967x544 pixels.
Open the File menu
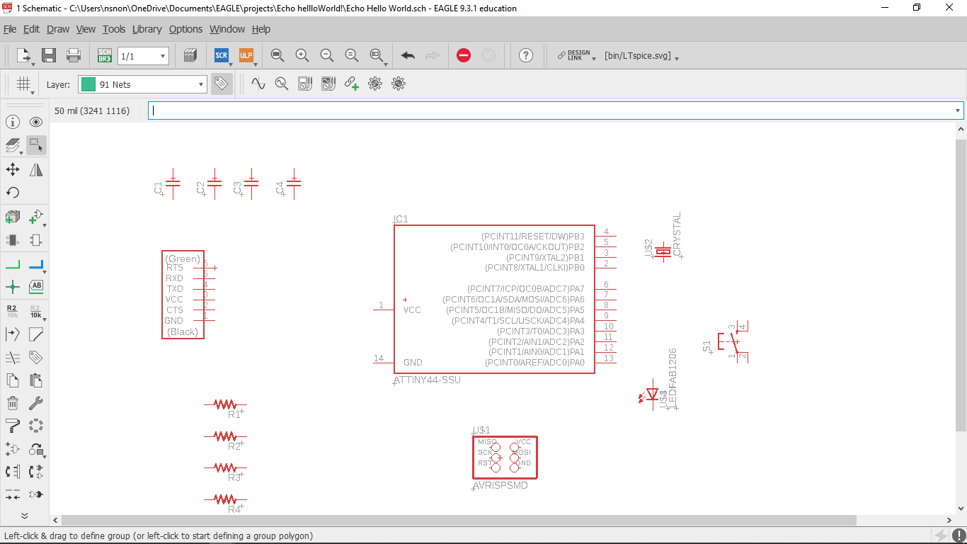coord(10,29)
